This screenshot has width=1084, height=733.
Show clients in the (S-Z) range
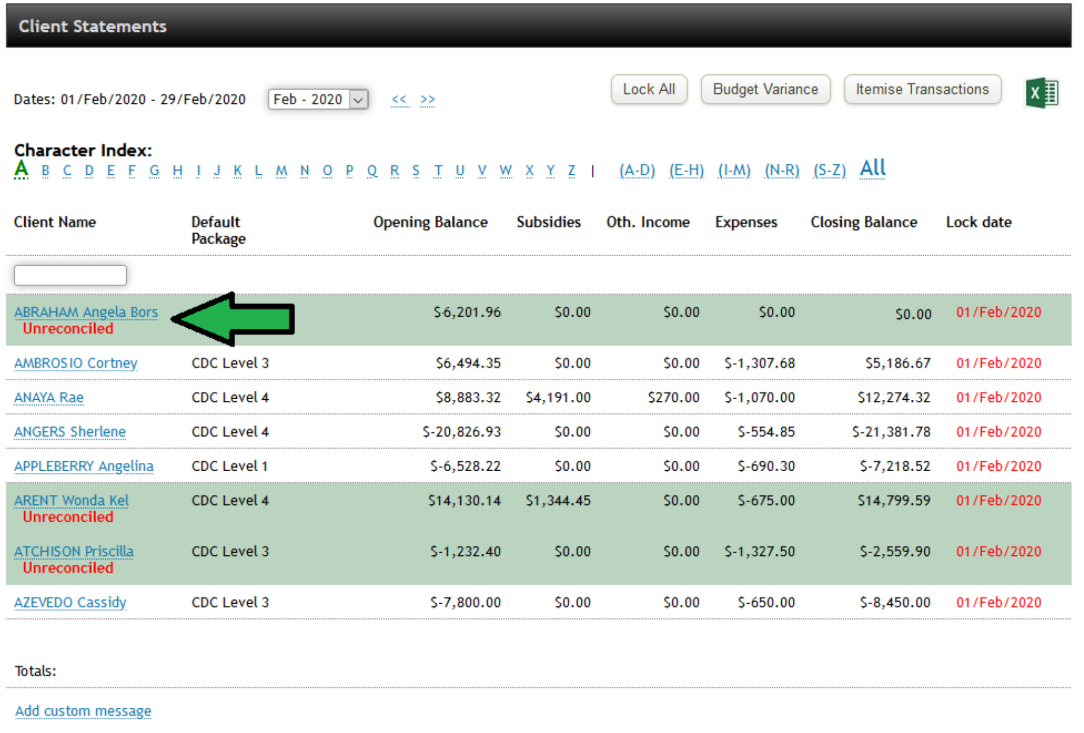point(829,170)
